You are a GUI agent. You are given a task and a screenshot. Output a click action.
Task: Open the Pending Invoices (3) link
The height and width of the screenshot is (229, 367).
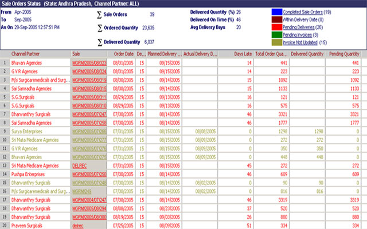point(300,35)
